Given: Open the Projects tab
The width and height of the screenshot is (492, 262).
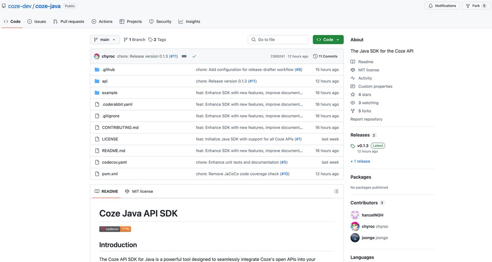Looking at the screenshot, I should (130, 21).
